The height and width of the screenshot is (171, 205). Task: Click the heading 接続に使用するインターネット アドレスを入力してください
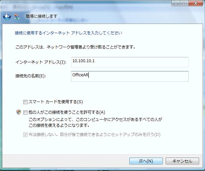pos(68,33)
